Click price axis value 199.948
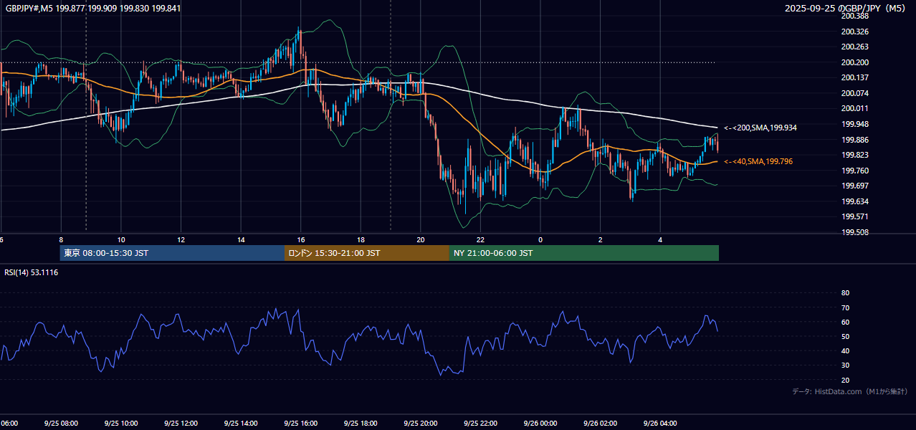 click(x=854, y=124)
